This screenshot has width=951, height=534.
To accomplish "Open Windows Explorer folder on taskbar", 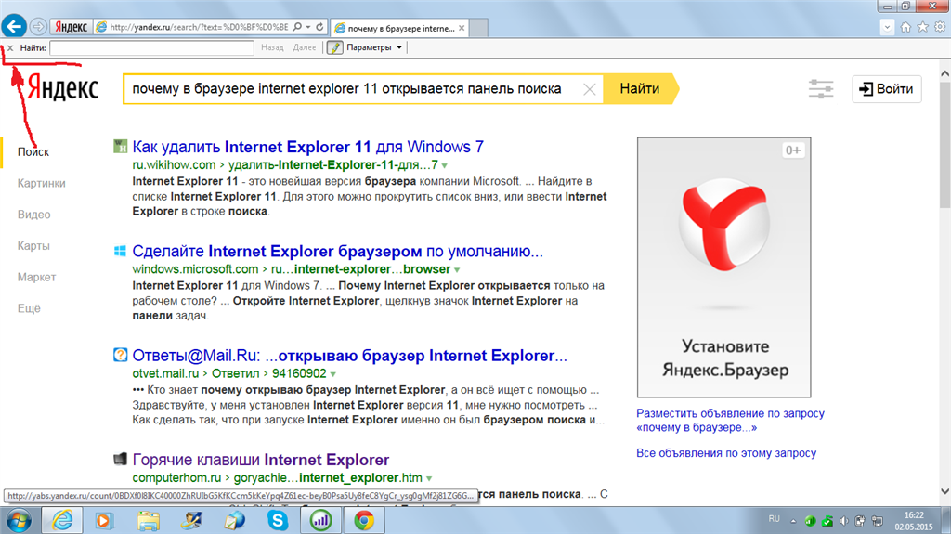I will click(148, 521).
